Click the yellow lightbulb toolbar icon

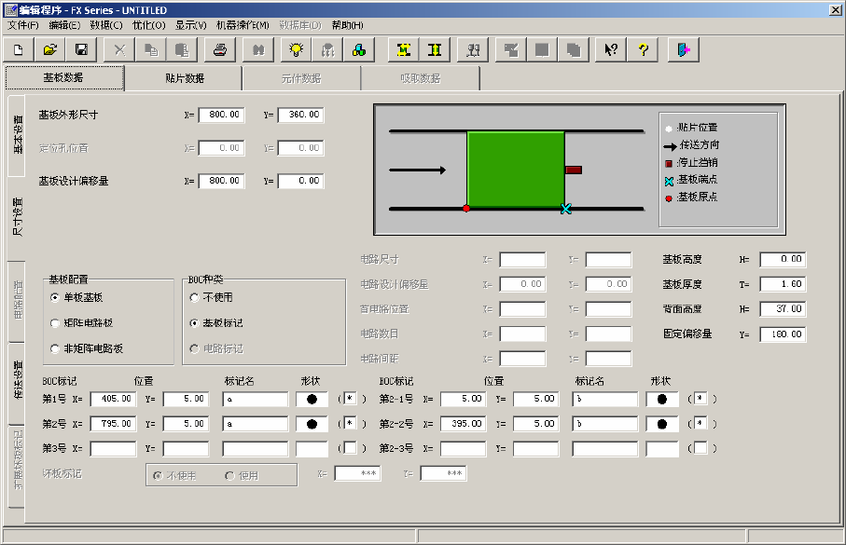click(x=296, y=49)
